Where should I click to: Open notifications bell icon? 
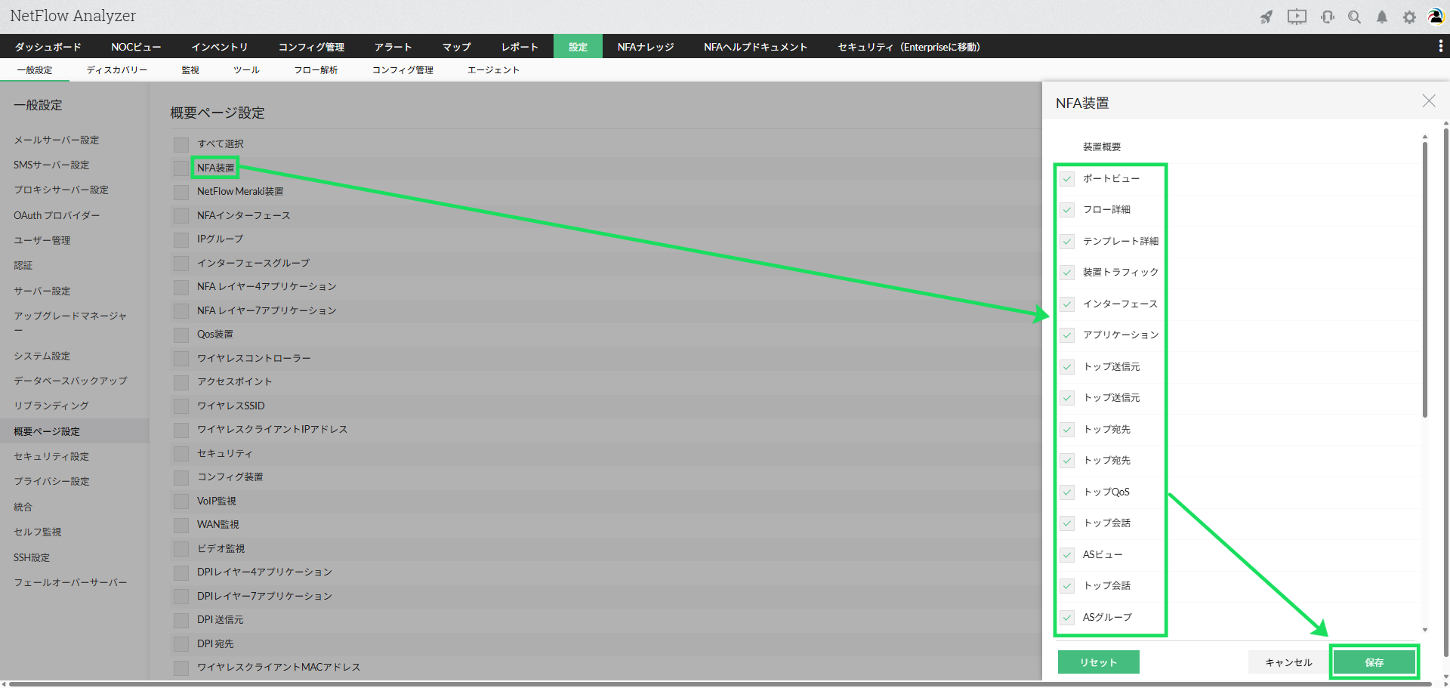point(1382,17)
